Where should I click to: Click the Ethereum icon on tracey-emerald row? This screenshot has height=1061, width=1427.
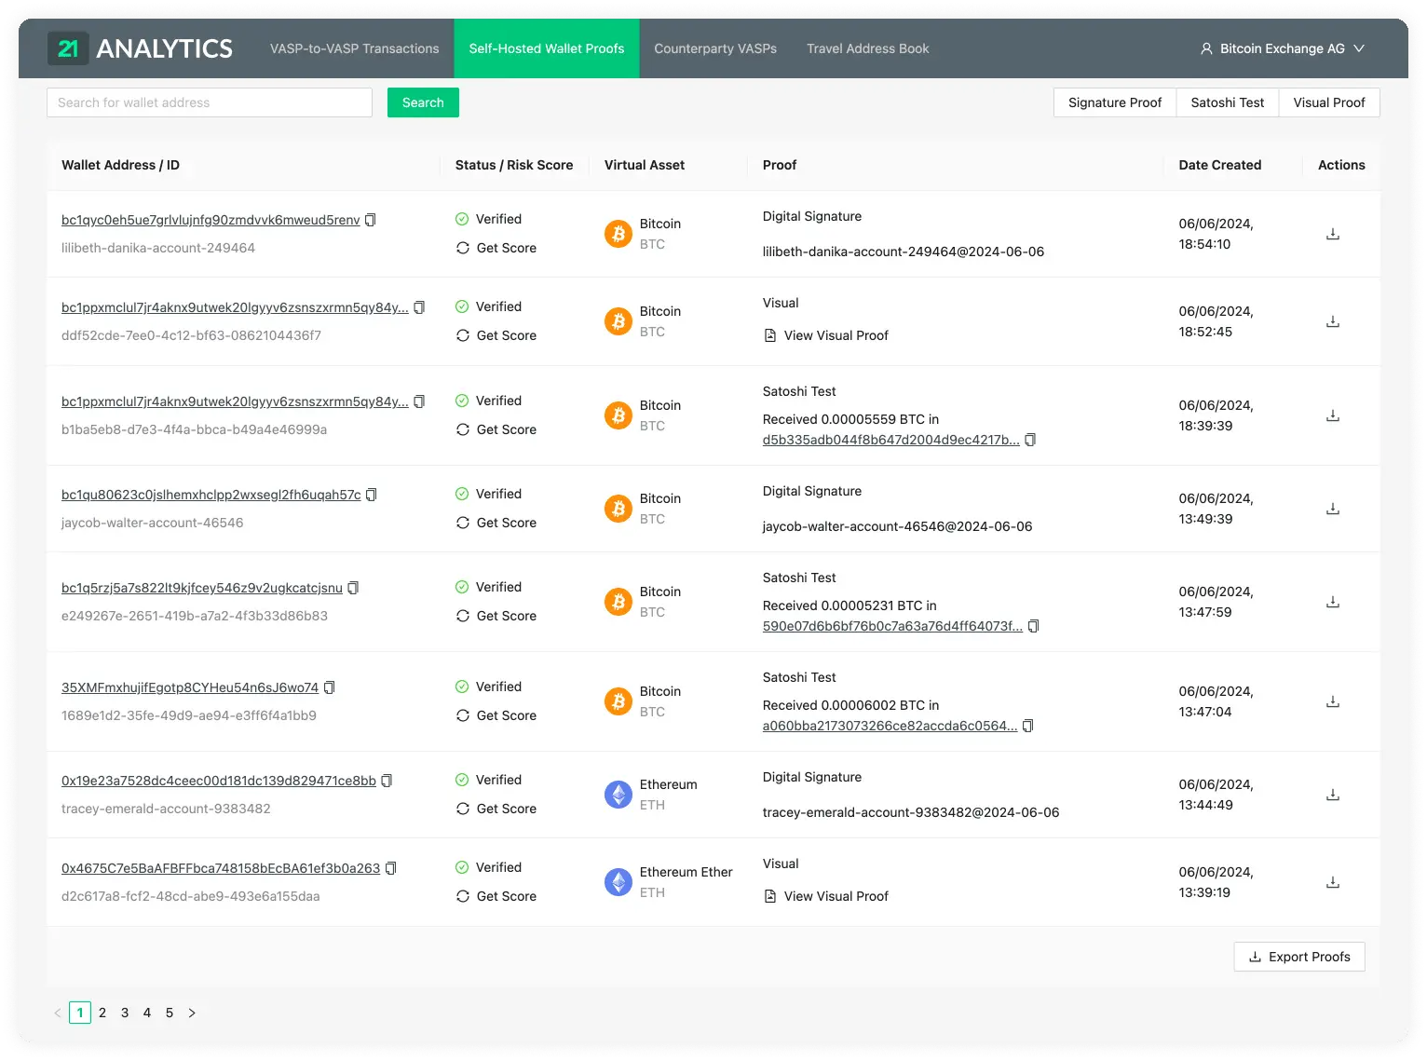tap(618, 795)
